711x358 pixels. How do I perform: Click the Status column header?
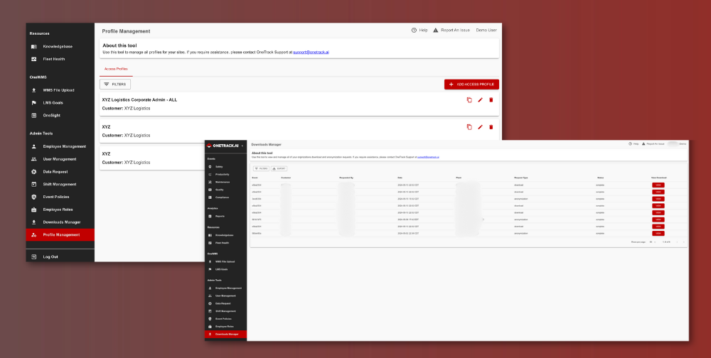(600, 178)
